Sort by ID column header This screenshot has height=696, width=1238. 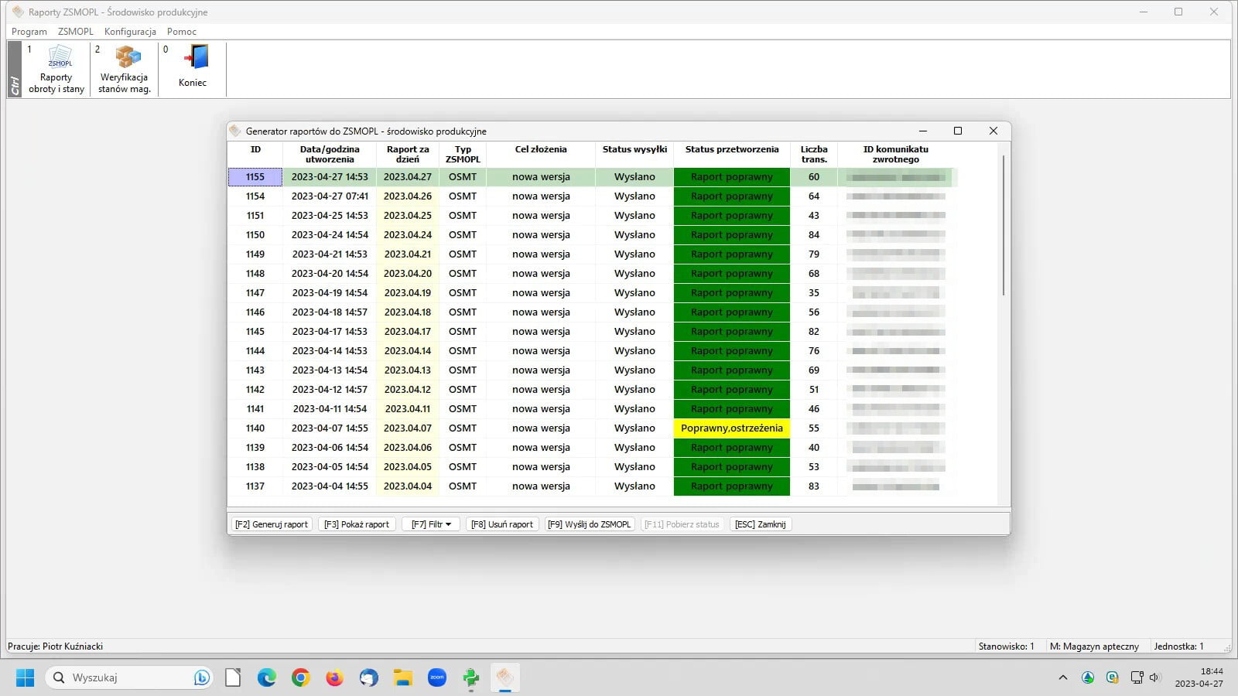(255, 154)
